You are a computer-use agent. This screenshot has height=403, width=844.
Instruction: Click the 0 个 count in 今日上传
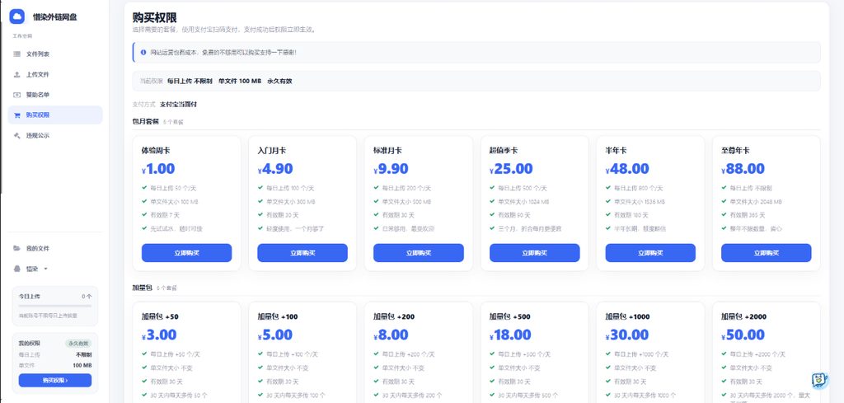(87, 297)
